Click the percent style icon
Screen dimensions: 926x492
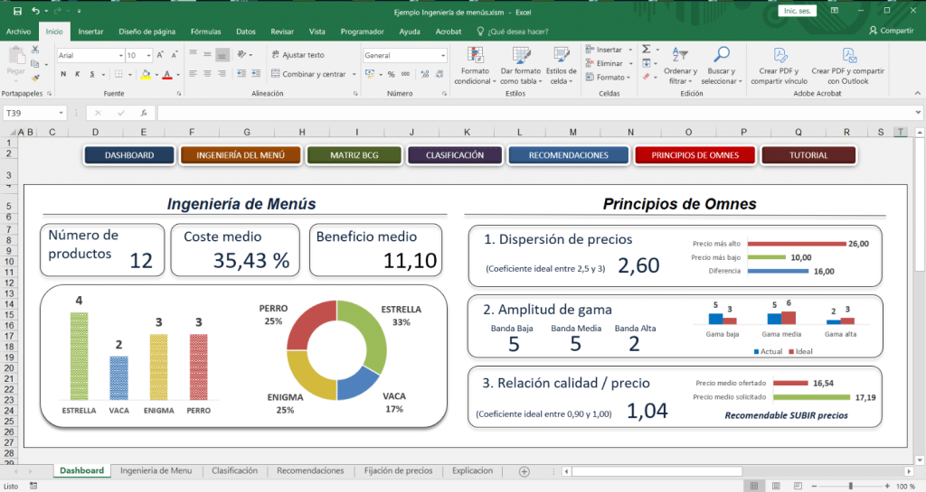pos(391,74)
